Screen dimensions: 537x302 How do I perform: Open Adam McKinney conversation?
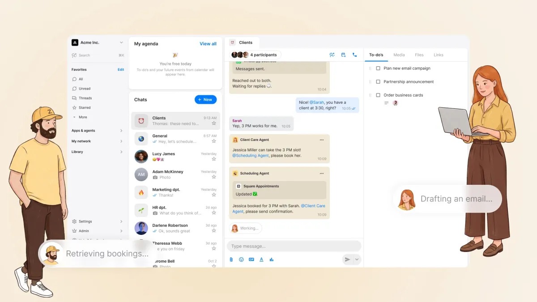click(175, 174)
